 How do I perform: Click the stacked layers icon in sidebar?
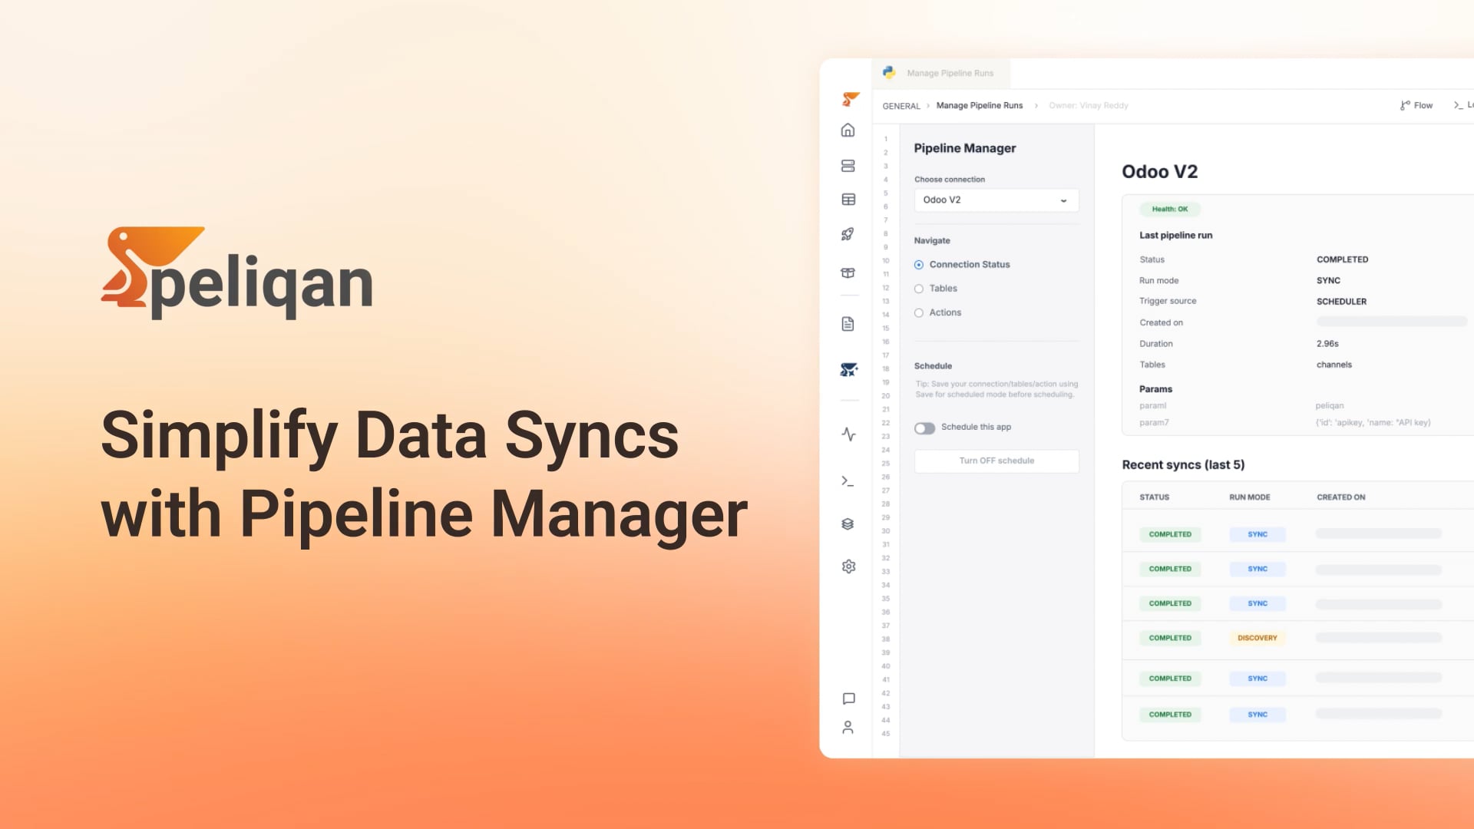click(848, 524)
